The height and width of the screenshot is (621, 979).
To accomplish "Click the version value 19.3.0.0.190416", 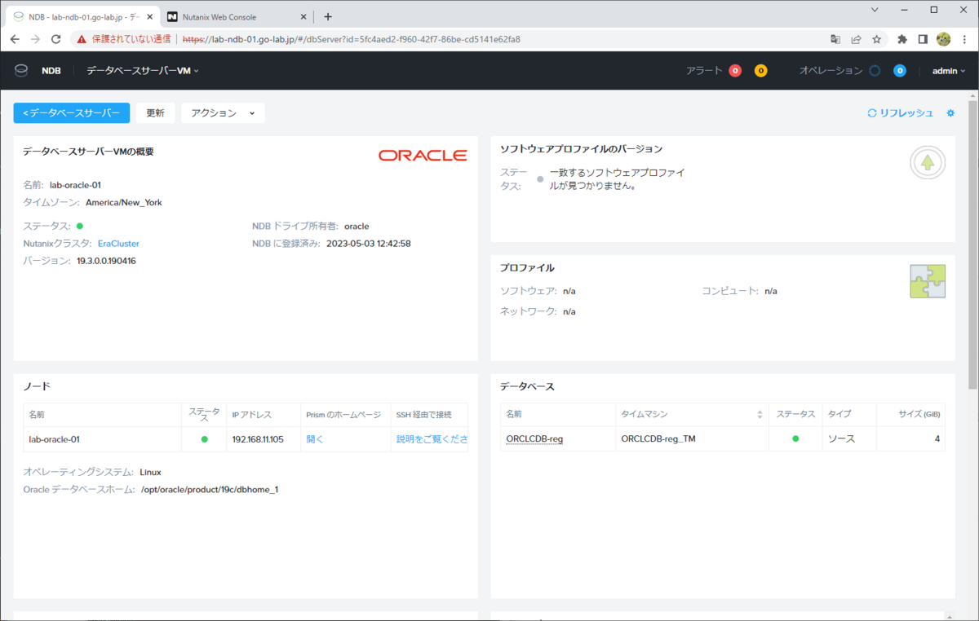I will 106,262.
